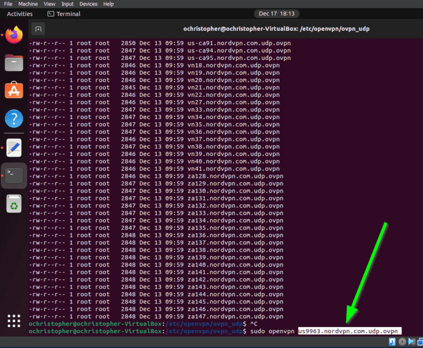
Task: Click the VirtualBox optical disk status icon
Action: click(403, 342)
